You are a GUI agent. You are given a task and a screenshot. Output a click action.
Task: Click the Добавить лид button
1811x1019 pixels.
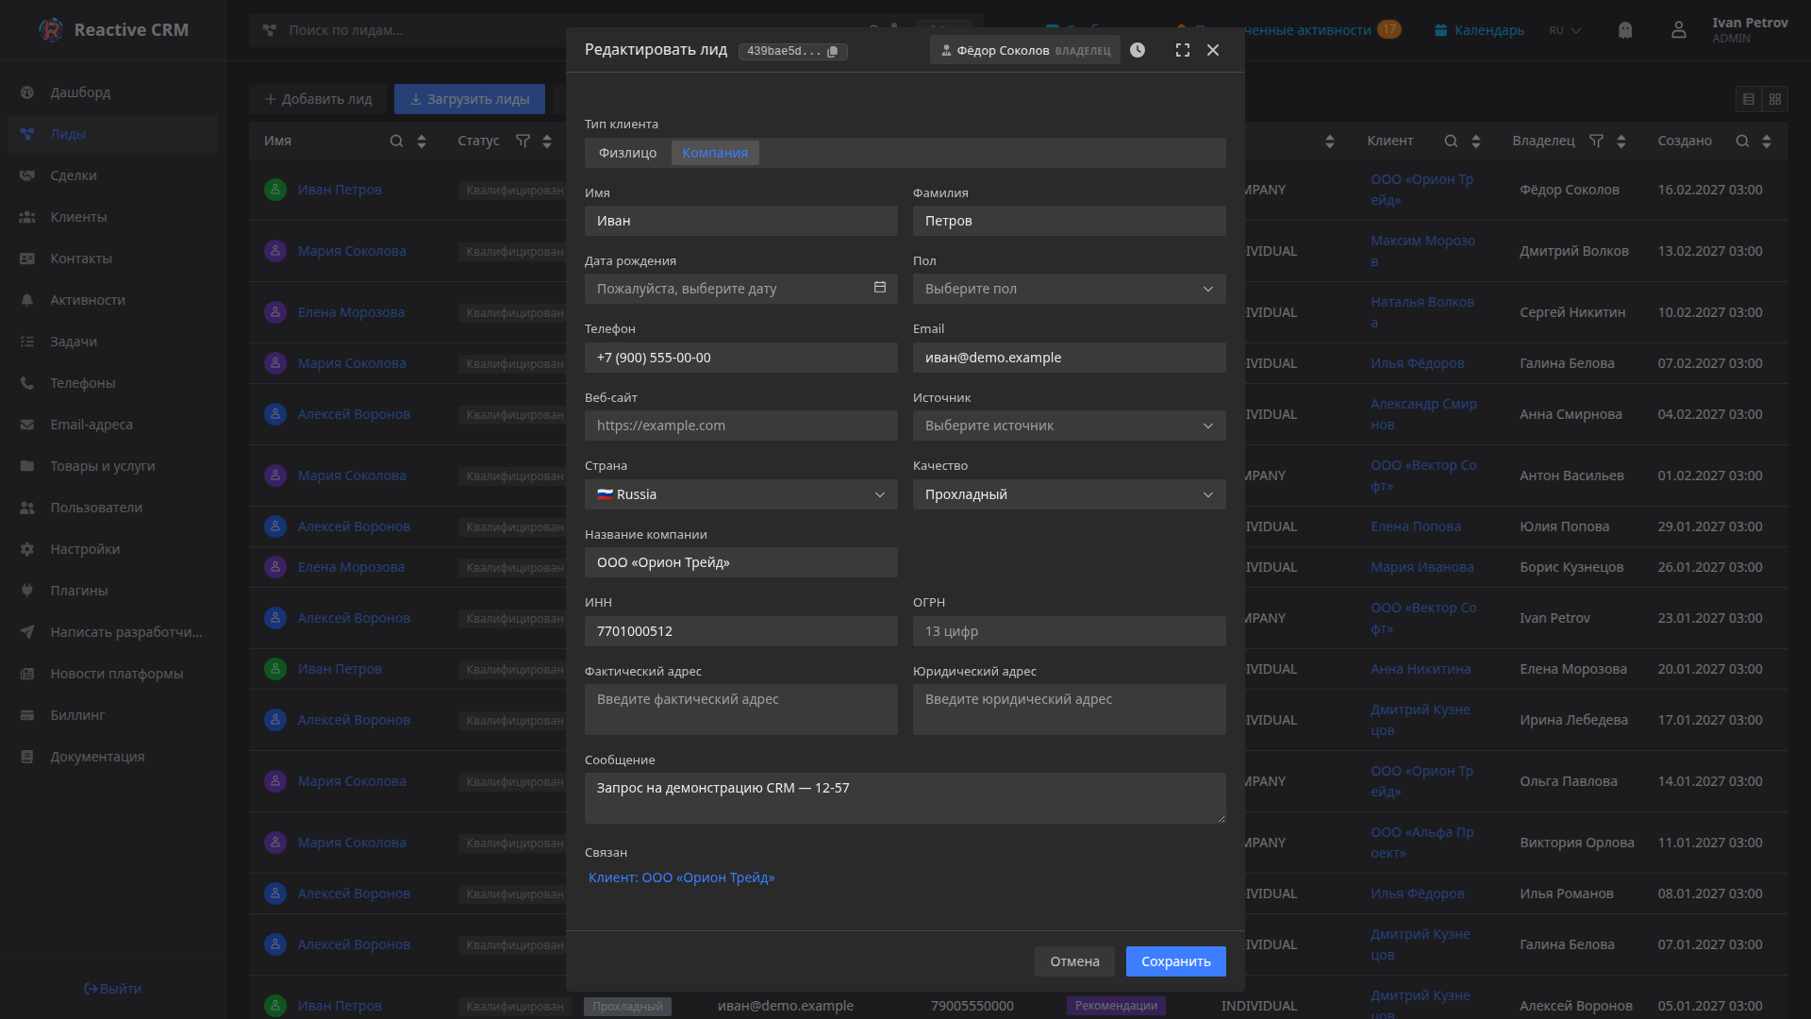click(x=318, y=99)
